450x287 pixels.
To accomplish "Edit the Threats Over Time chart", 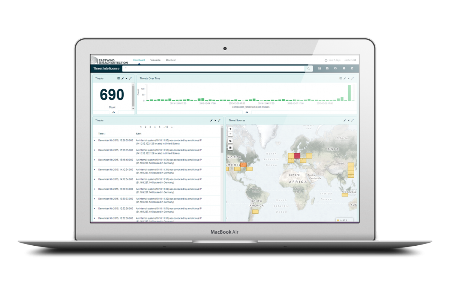I will pyautogui.click(x=345, y=79).
